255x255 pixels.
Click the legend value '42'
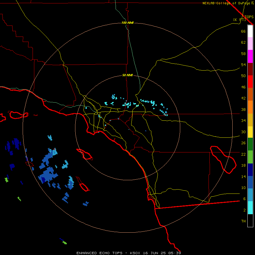coord(243,98)
